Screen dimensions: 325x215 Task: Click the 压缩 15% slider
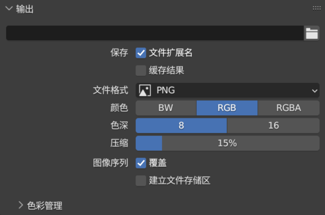click(x=227, y=143)
